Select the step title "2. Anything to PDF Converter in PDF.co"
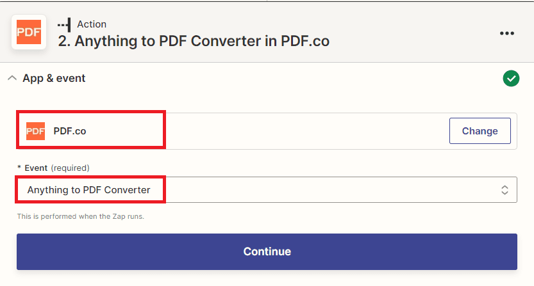This screenshot has height=286, width=534. point(194,42)
